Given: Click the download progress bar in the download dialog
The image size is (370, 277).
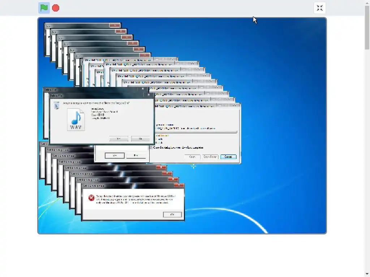Looking at the screenshot, I should click(x=196, y=132).
